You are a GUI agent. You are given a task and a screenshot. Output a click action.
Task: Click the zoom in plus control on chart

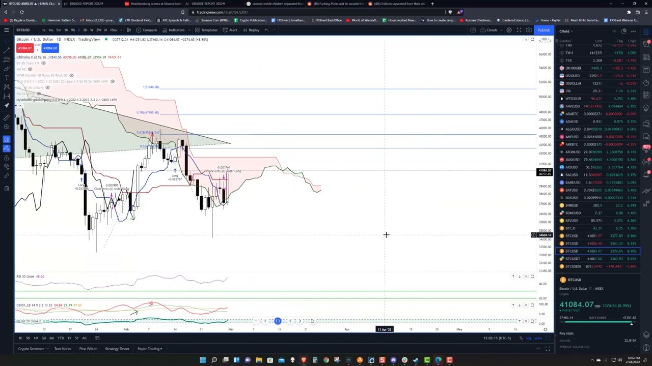265,321
